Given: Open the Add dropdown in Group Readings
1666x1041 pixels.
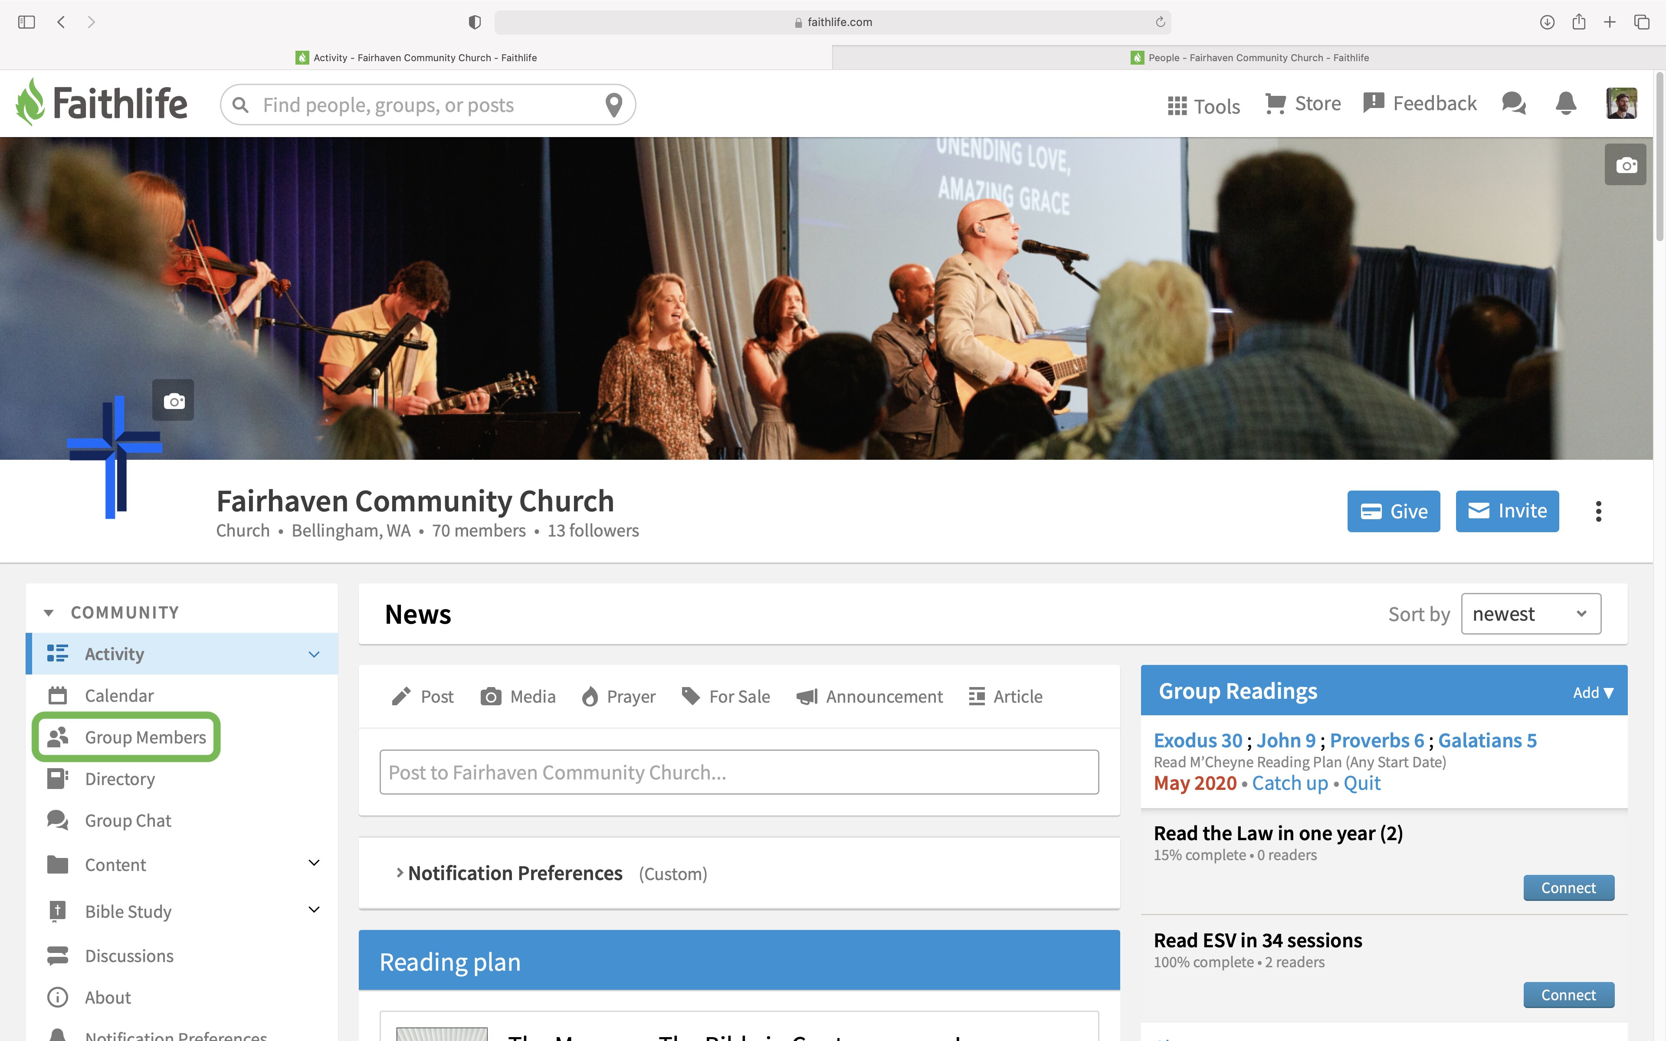Looking at the screenshot, I should (x=1593, y=693).
